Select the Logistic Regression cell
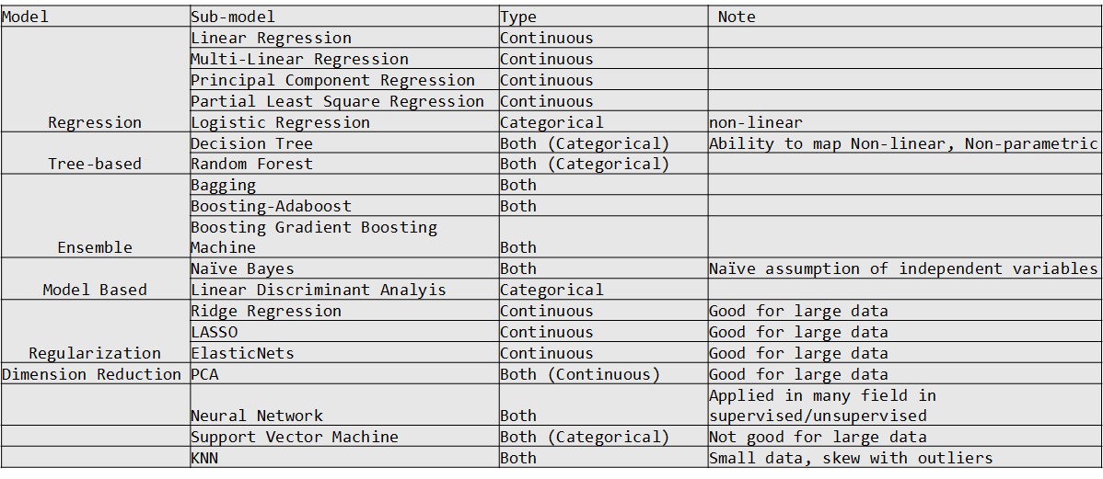 tap(344, 122)
